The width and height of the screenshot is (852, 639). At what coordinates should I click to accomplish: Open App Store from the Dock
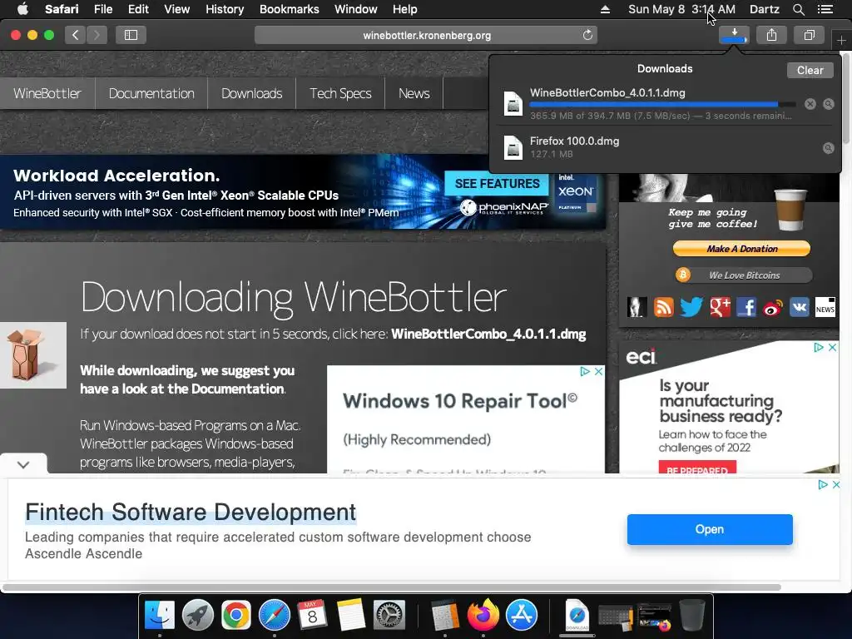coord(522,615)
